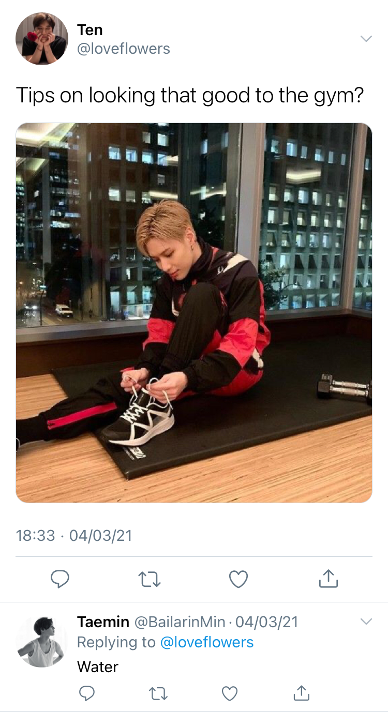Image resolution: width=388 pixels, height=712 pixels.
Task: Open Taemin's profile avatar
Action: click(x=41, y=640)
